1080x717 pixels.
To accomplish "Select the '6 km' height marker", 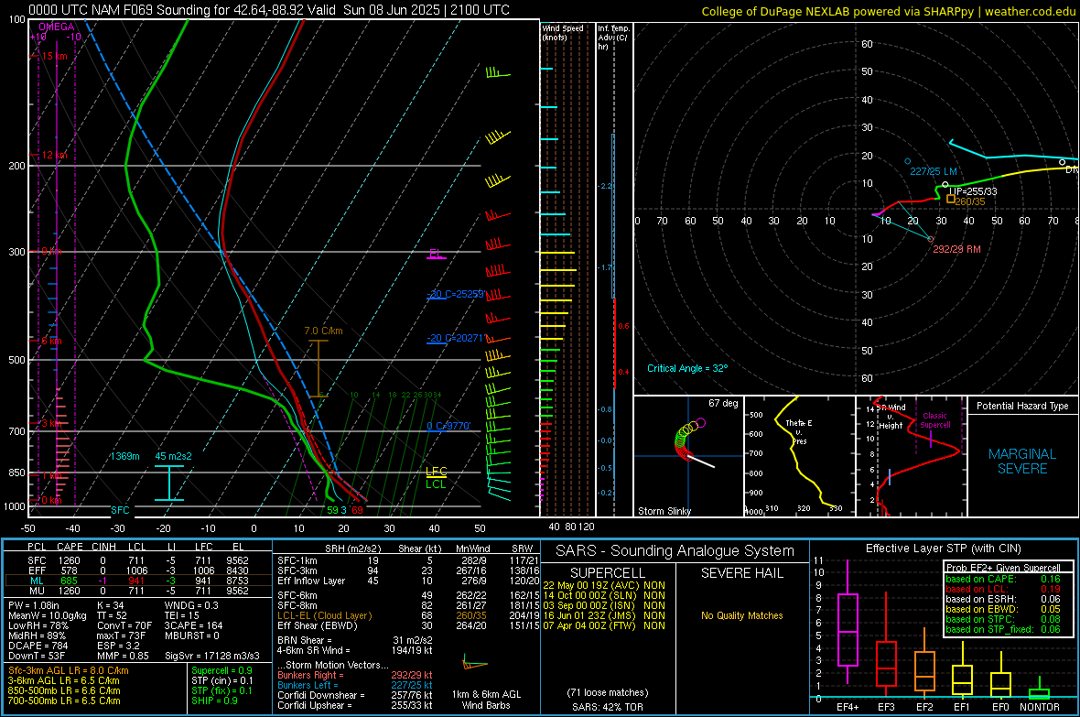I will tap(51, 342).
